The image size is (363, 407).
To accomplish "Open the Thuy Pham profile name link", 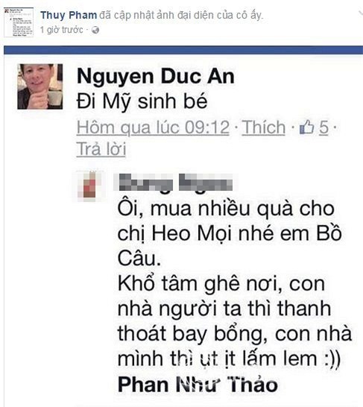I will pyautogui.click(x=69, y=15).
